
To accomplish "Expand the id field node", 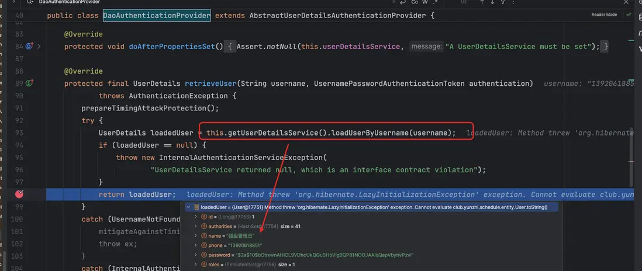I will point(196,217).
